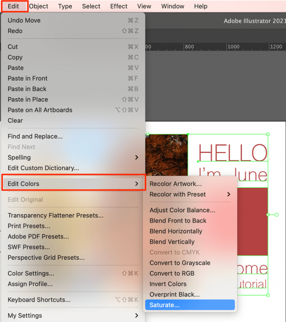Select the Clear command
The image size is (286, 322).
(73, 120)
